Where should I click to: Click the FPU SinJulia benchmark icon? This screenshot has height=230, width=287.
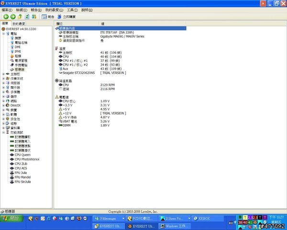(12, 182)
